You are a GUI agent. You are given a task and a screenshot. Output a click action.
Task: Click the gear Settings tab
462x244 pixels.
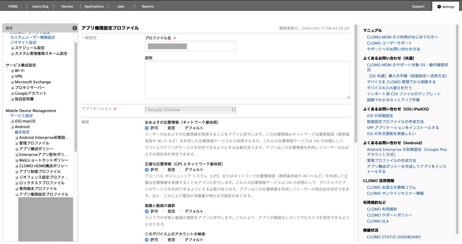click(x=446, y=7)
